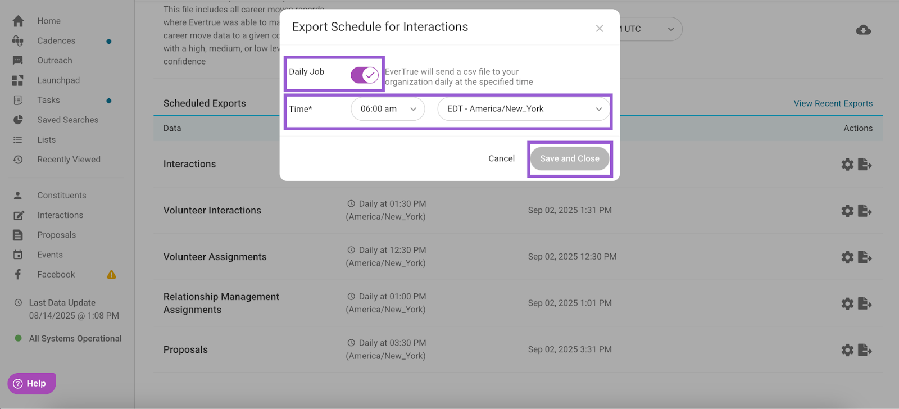Close the Export Schedule dialog
Image resolution: width=899 pixels, height=409 pixels.
click(x=600, y=29)
